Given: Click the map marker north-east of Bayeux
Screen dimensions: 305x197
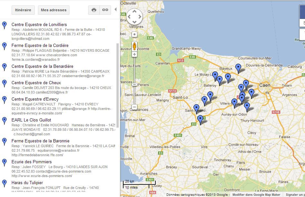Looking at the screenshot, I should pos(238,68).
